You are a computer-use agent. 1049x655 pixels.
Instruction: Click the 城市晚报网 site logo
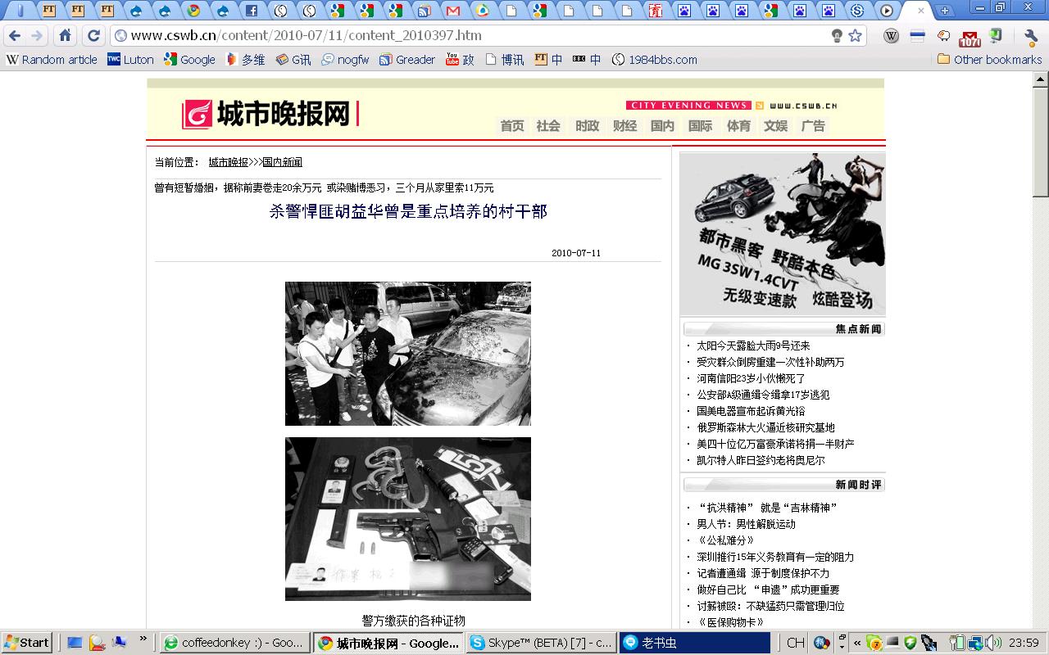point(269,114)
